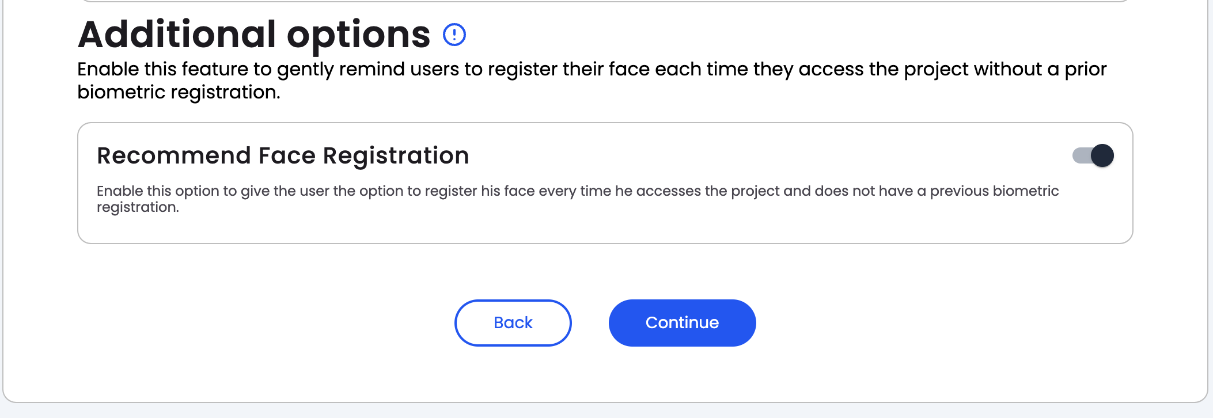Click the Recommend Face Registration title
This screenshot has width=1213, height=418.
coord(283,156)
